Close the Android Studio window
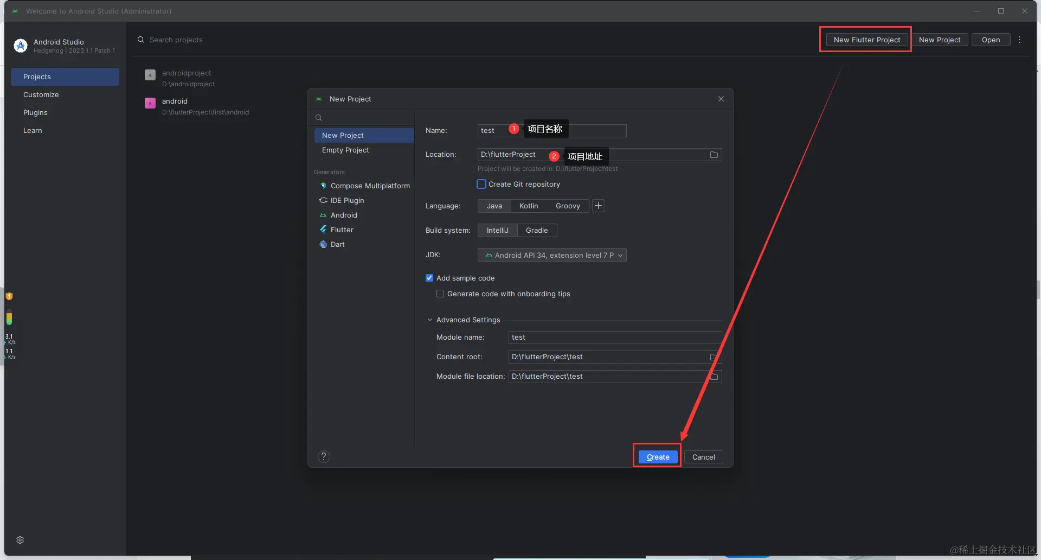The height and width of the screenshot is (560, 1041). click(1025, 11)
